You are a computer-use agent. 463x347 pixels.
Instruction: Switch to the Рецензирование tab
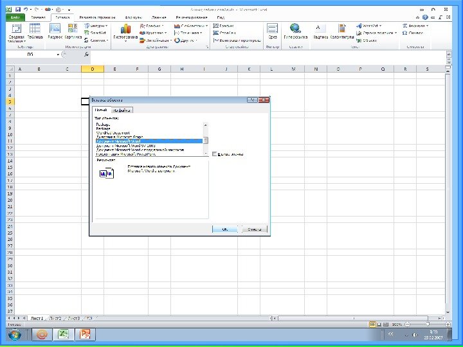tap(192, 17)
